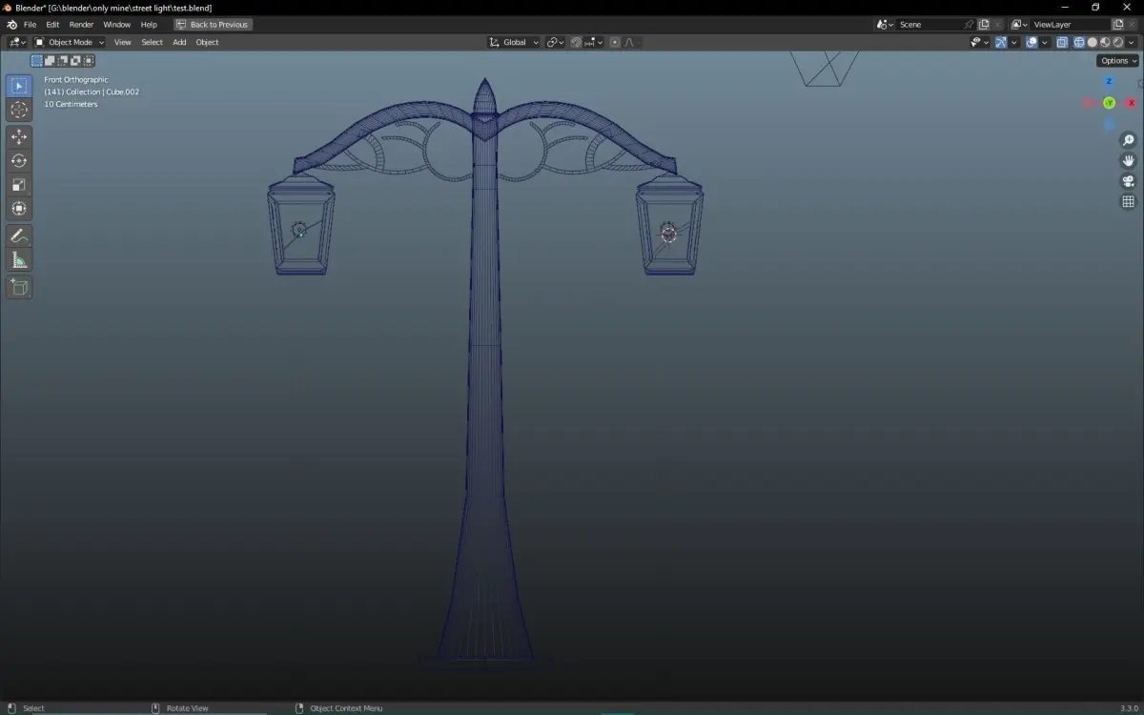Pick the Measure tool
Image resolution: width=1144 pixels, height=715 pixels.
click(x=19, y=260)
